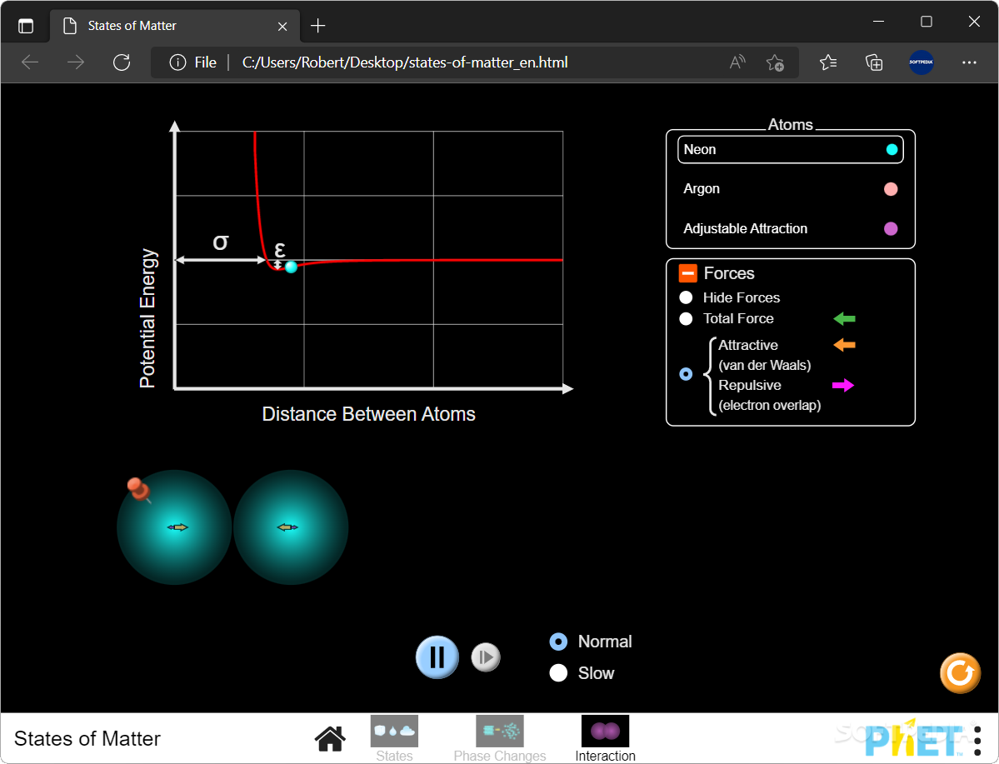This screenshot has height=764, width=999.
Task: Open the Phase Changes screen
Action: point(500,738)
